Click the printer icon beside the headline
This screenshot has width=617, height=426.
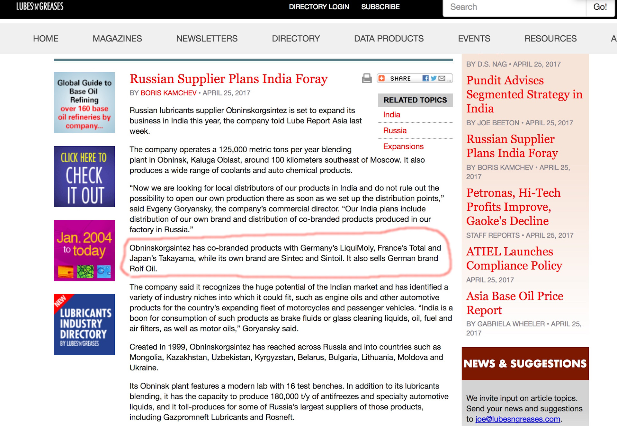pos(367,78)
